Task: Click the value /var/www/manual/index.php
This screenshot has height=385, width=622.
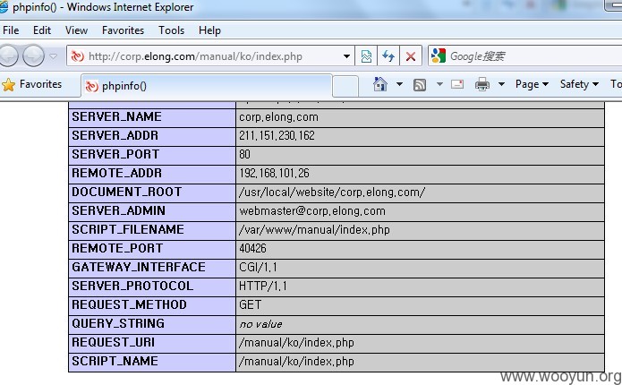Action: 314,230
